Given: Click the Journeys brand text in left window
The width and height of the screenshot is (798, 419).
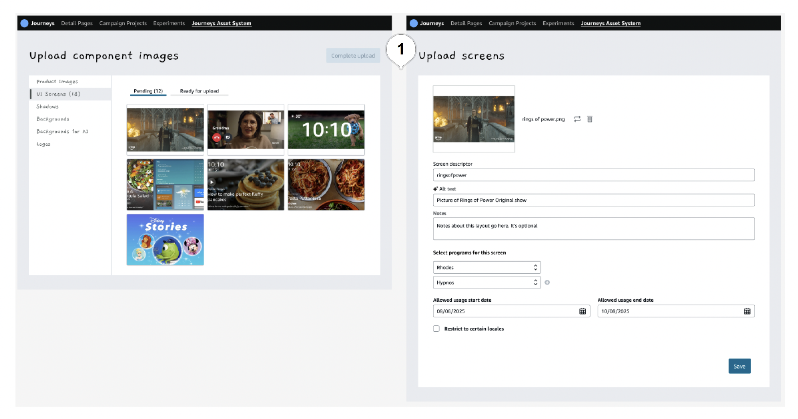Looking at the screenshot, I should (43, 23).
